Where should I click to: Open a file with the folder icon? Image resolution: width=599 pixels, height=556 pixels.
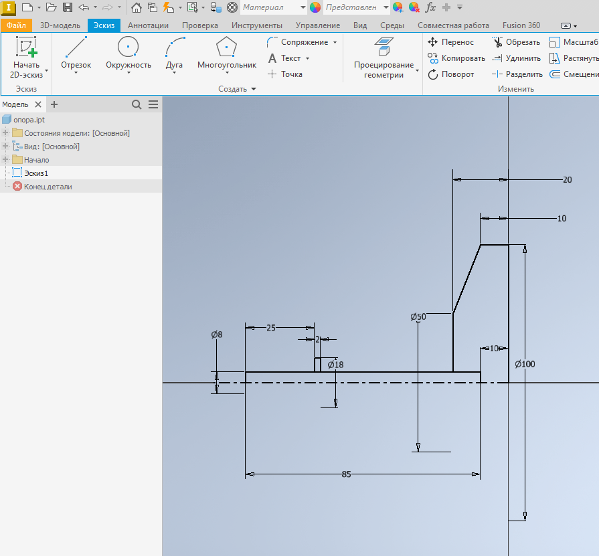coord(51,7)
